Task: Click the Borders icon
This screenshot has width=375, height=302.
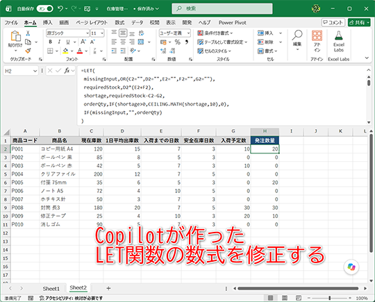Action: 50,51
